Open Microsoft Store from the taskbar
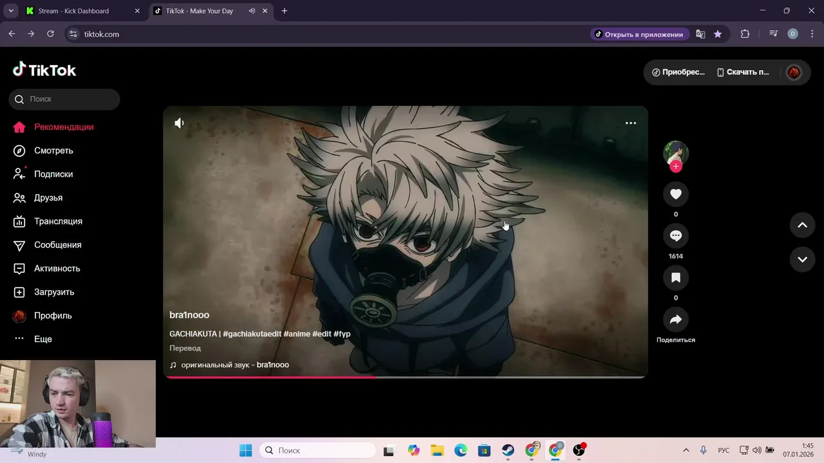 (484, 450)
